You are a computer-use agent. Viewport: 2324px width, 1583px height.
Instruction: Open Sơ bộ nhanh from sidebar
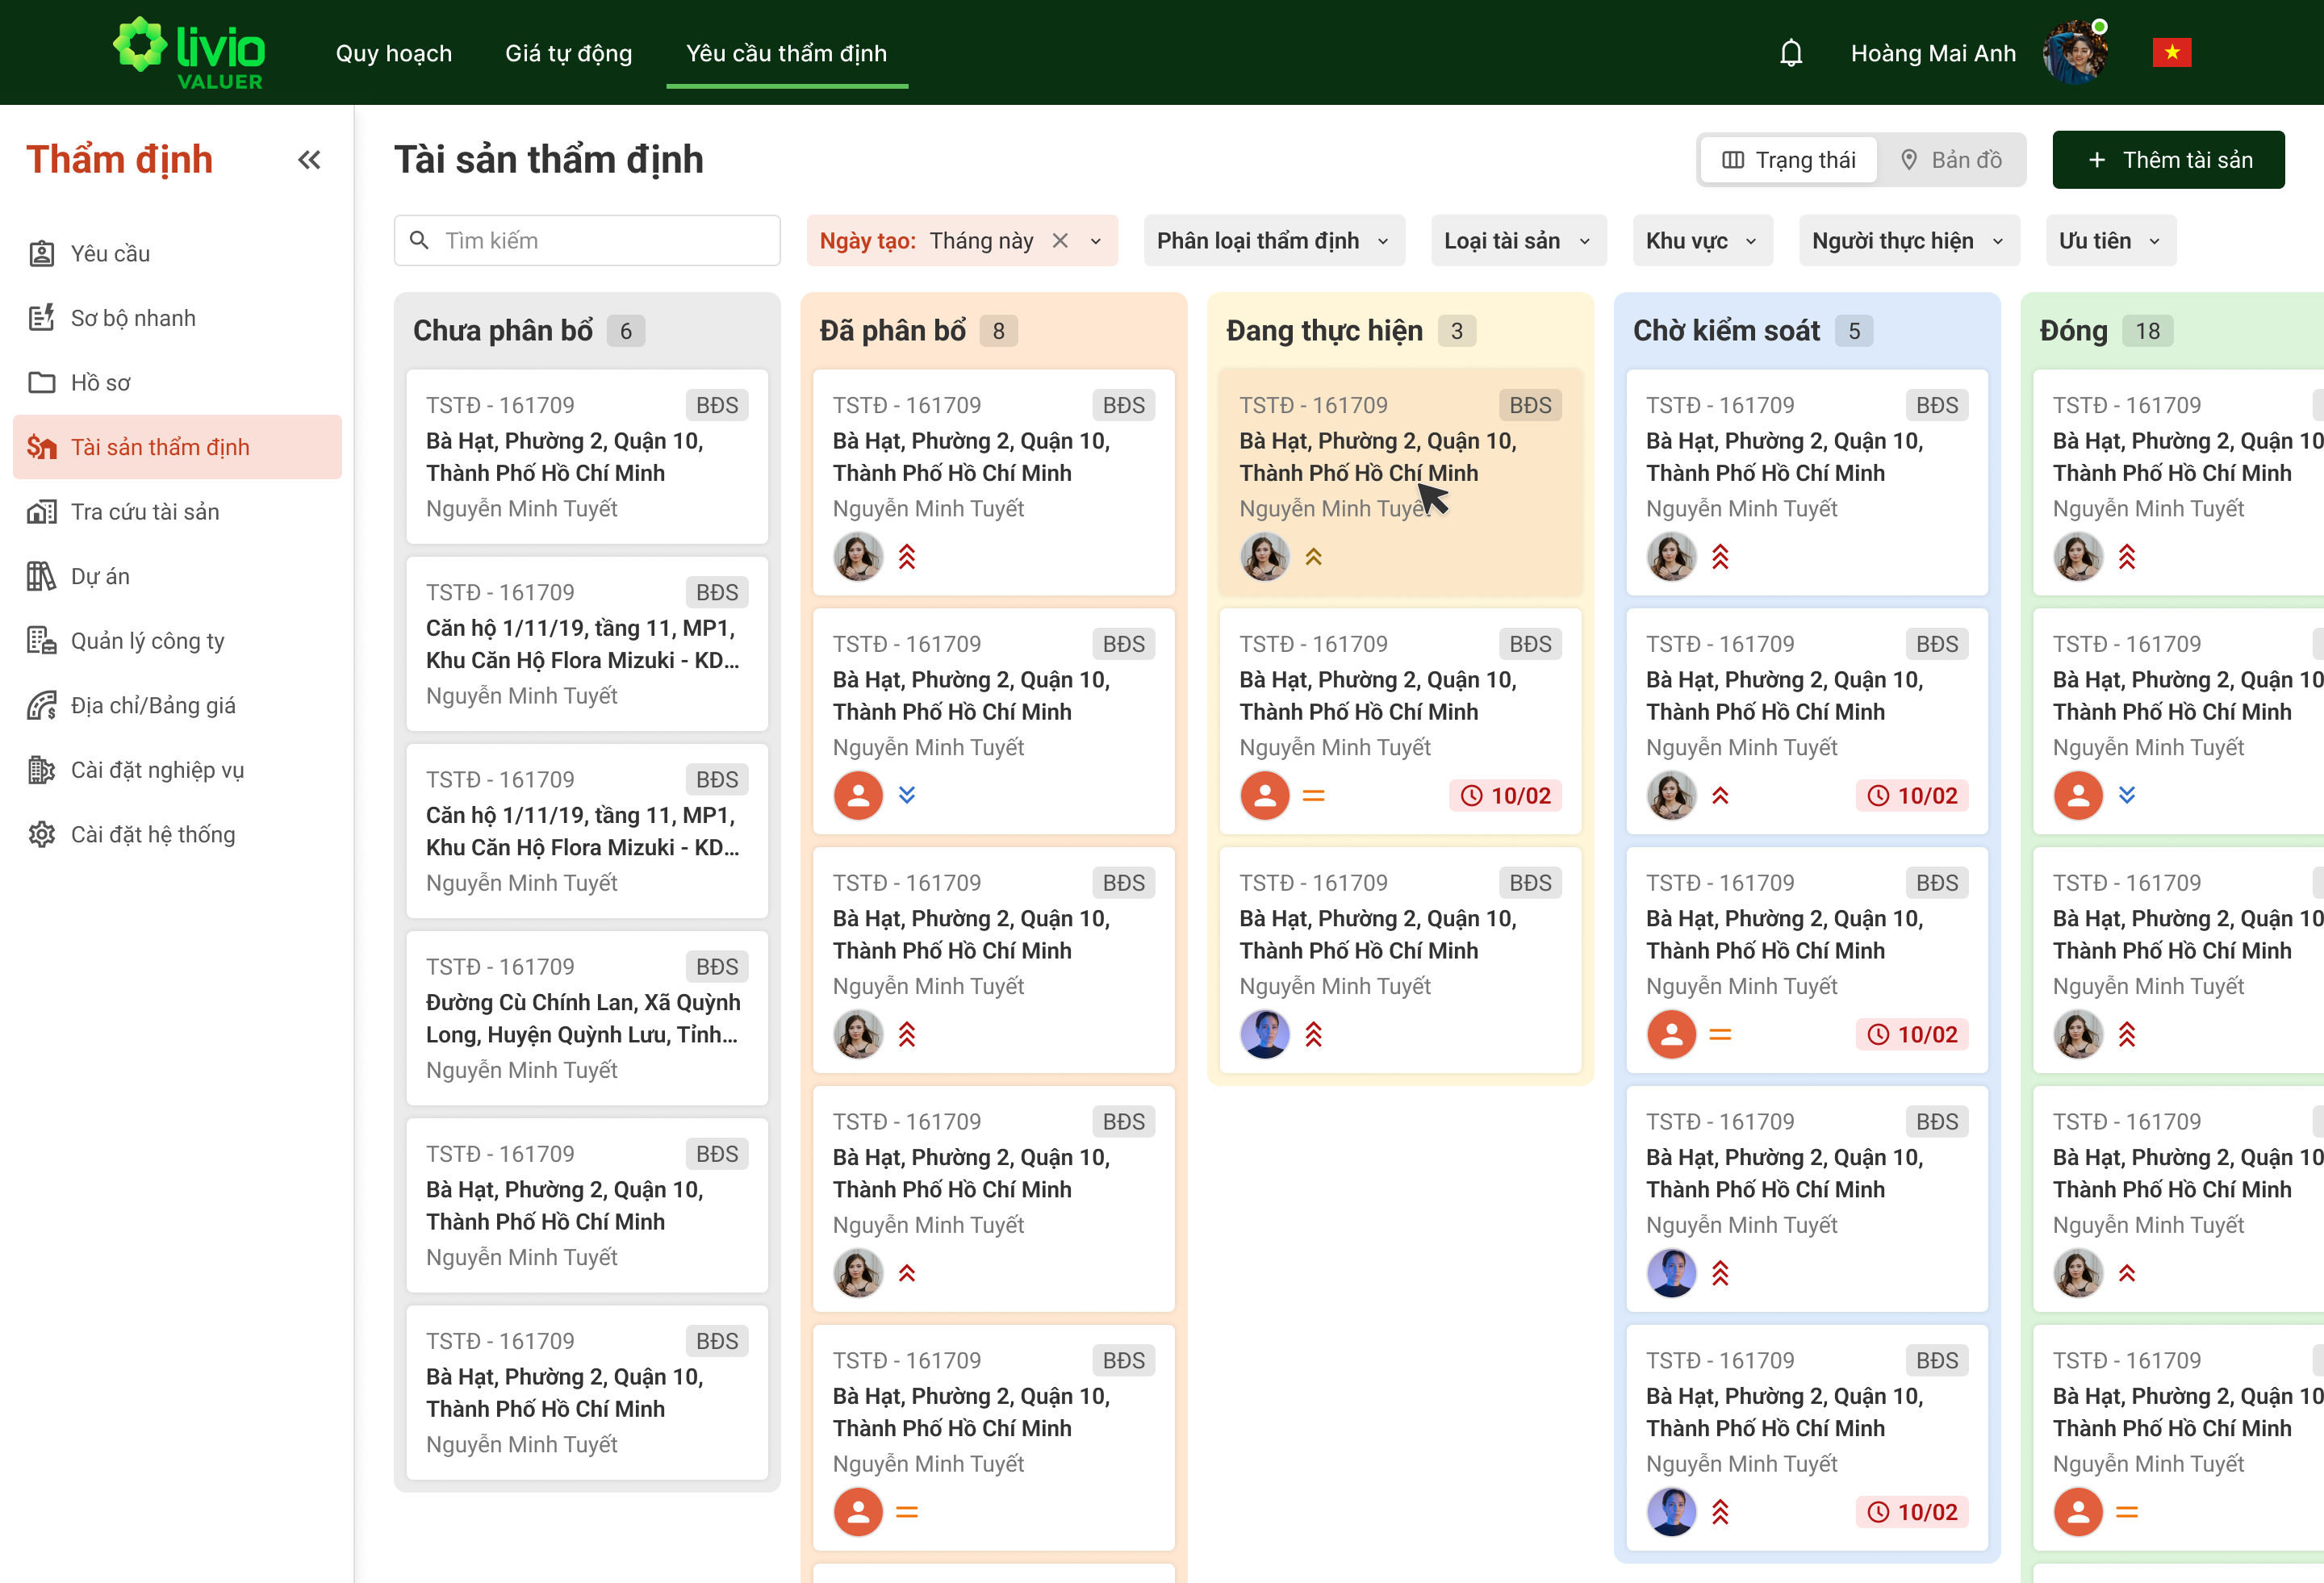(133, 318)
